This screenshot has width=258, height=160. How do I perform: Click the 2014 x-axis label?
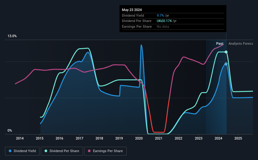coord(20,138)
